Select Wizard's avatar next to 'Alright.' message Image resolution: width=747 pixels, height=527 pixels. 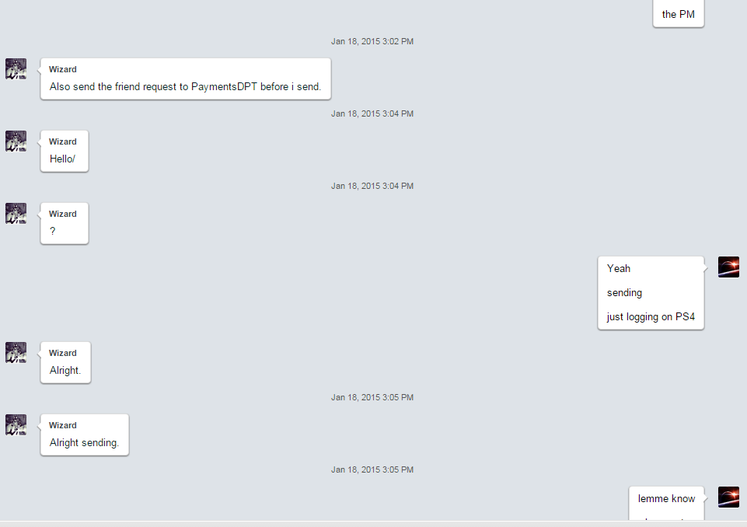(x=16, y=353)
